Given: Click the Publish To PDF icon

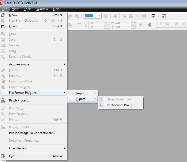Looking at the screenshot, I should click(3, 127).
